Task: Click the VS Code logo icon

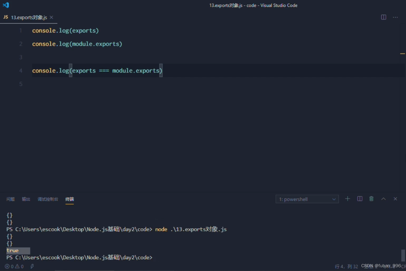Action: click(6, 5)
